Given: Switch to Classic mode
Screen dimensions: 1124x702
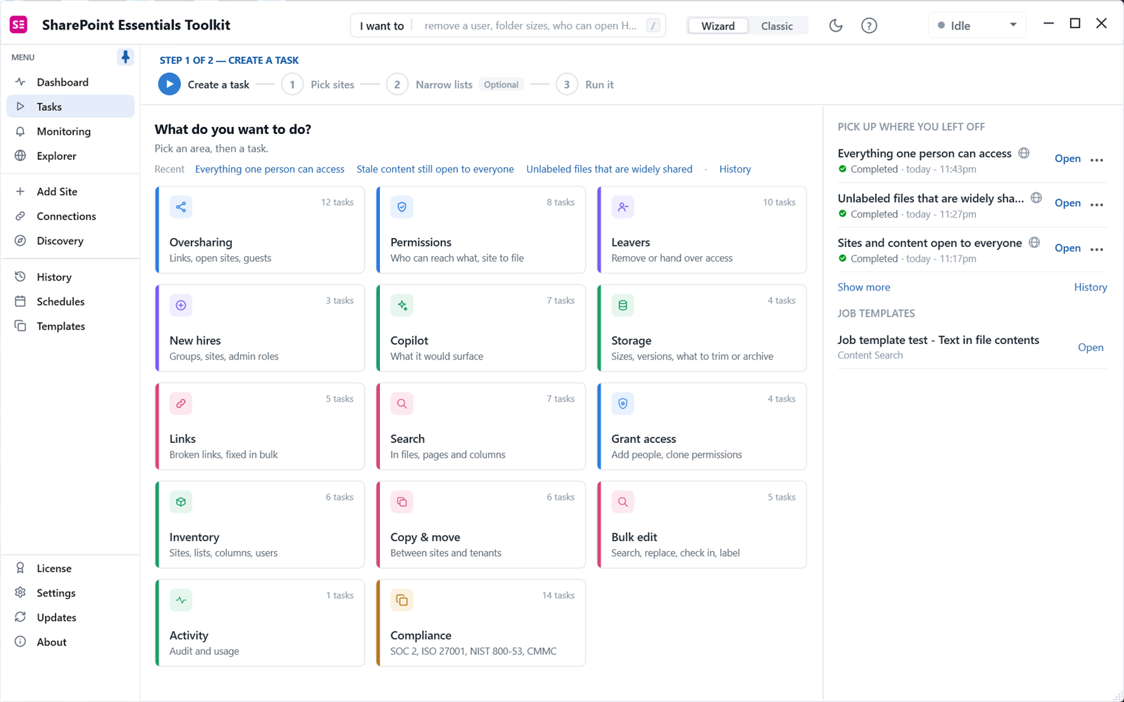Looking at the screenshot, I should 777,26.
